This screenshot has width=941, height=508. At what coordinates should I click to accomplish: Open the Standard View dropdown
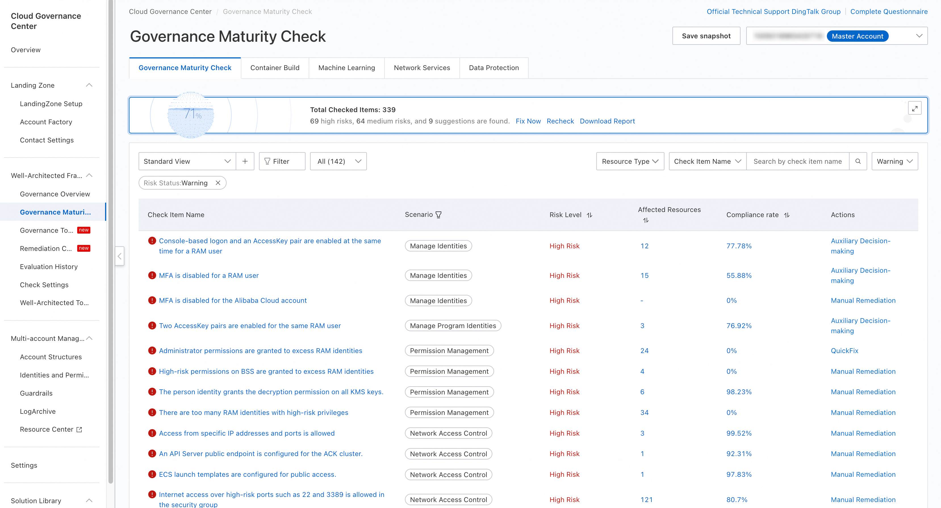click(x=187, y=161)
